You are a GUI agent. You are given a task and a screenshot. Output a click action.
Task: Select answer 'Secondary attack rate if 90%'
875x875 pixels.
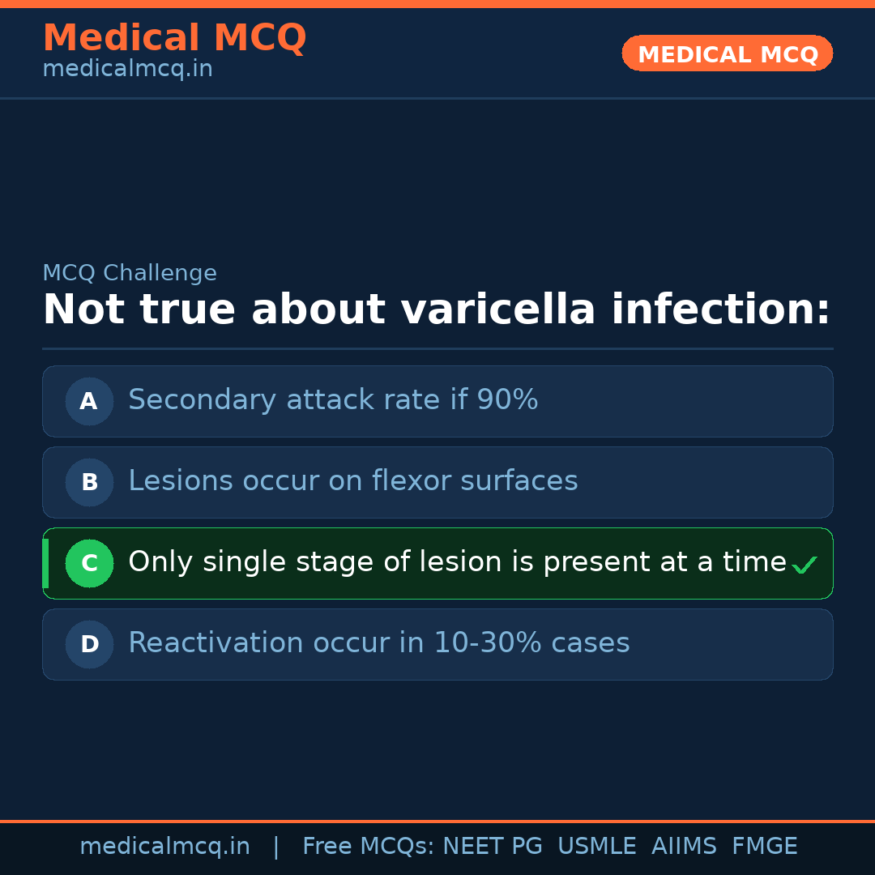coord(333,400)
